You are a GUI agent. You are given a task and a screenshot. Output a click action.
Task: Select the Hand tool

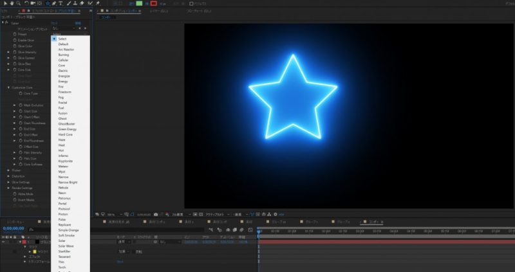point(10,3)
